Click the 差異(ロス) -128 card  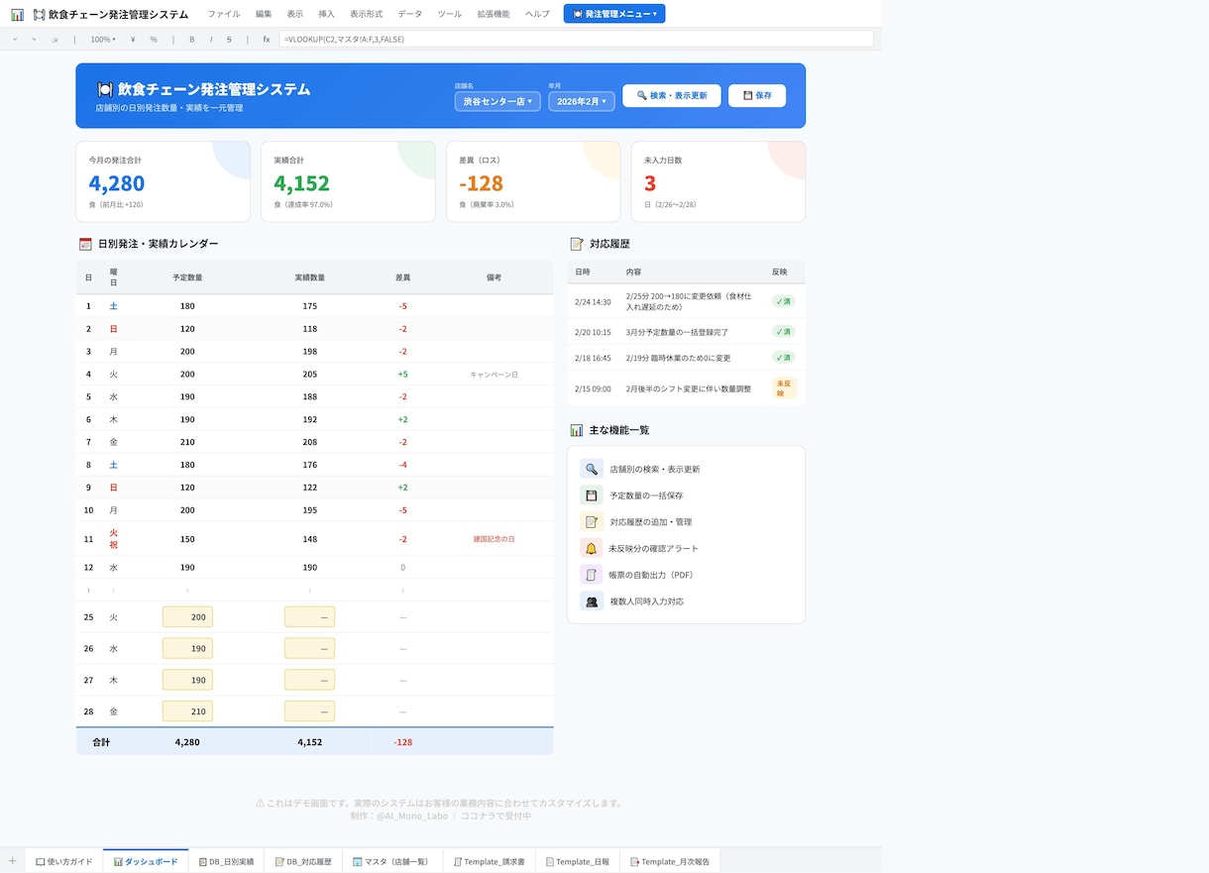533,181
